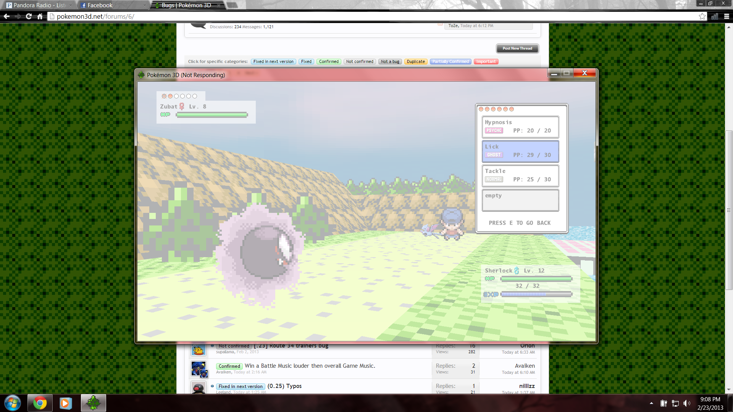This screenshot has width=733, height=412.
Task: Open Chrome from the taskbar
Action: click(x=40, y=403)
